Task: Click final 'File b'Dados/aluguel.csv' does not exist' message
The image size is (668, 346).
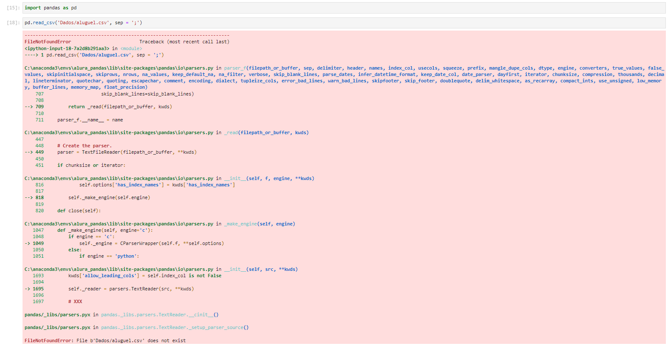Action: (x=131, y=340)
